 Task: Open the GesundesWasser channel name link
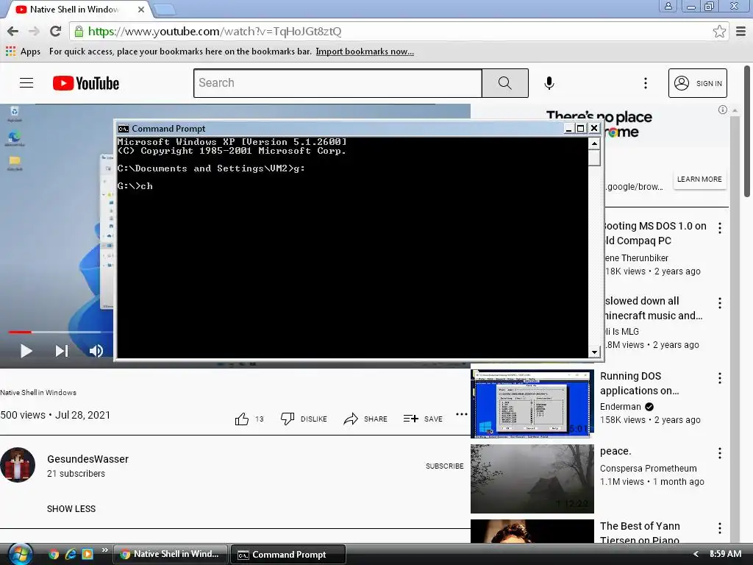point(88,459)
